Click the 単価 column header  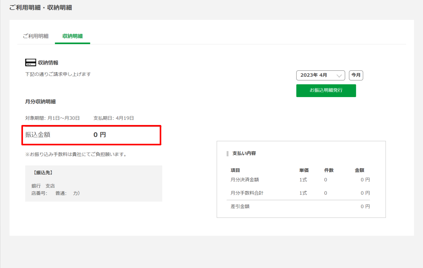pos(304,170)
